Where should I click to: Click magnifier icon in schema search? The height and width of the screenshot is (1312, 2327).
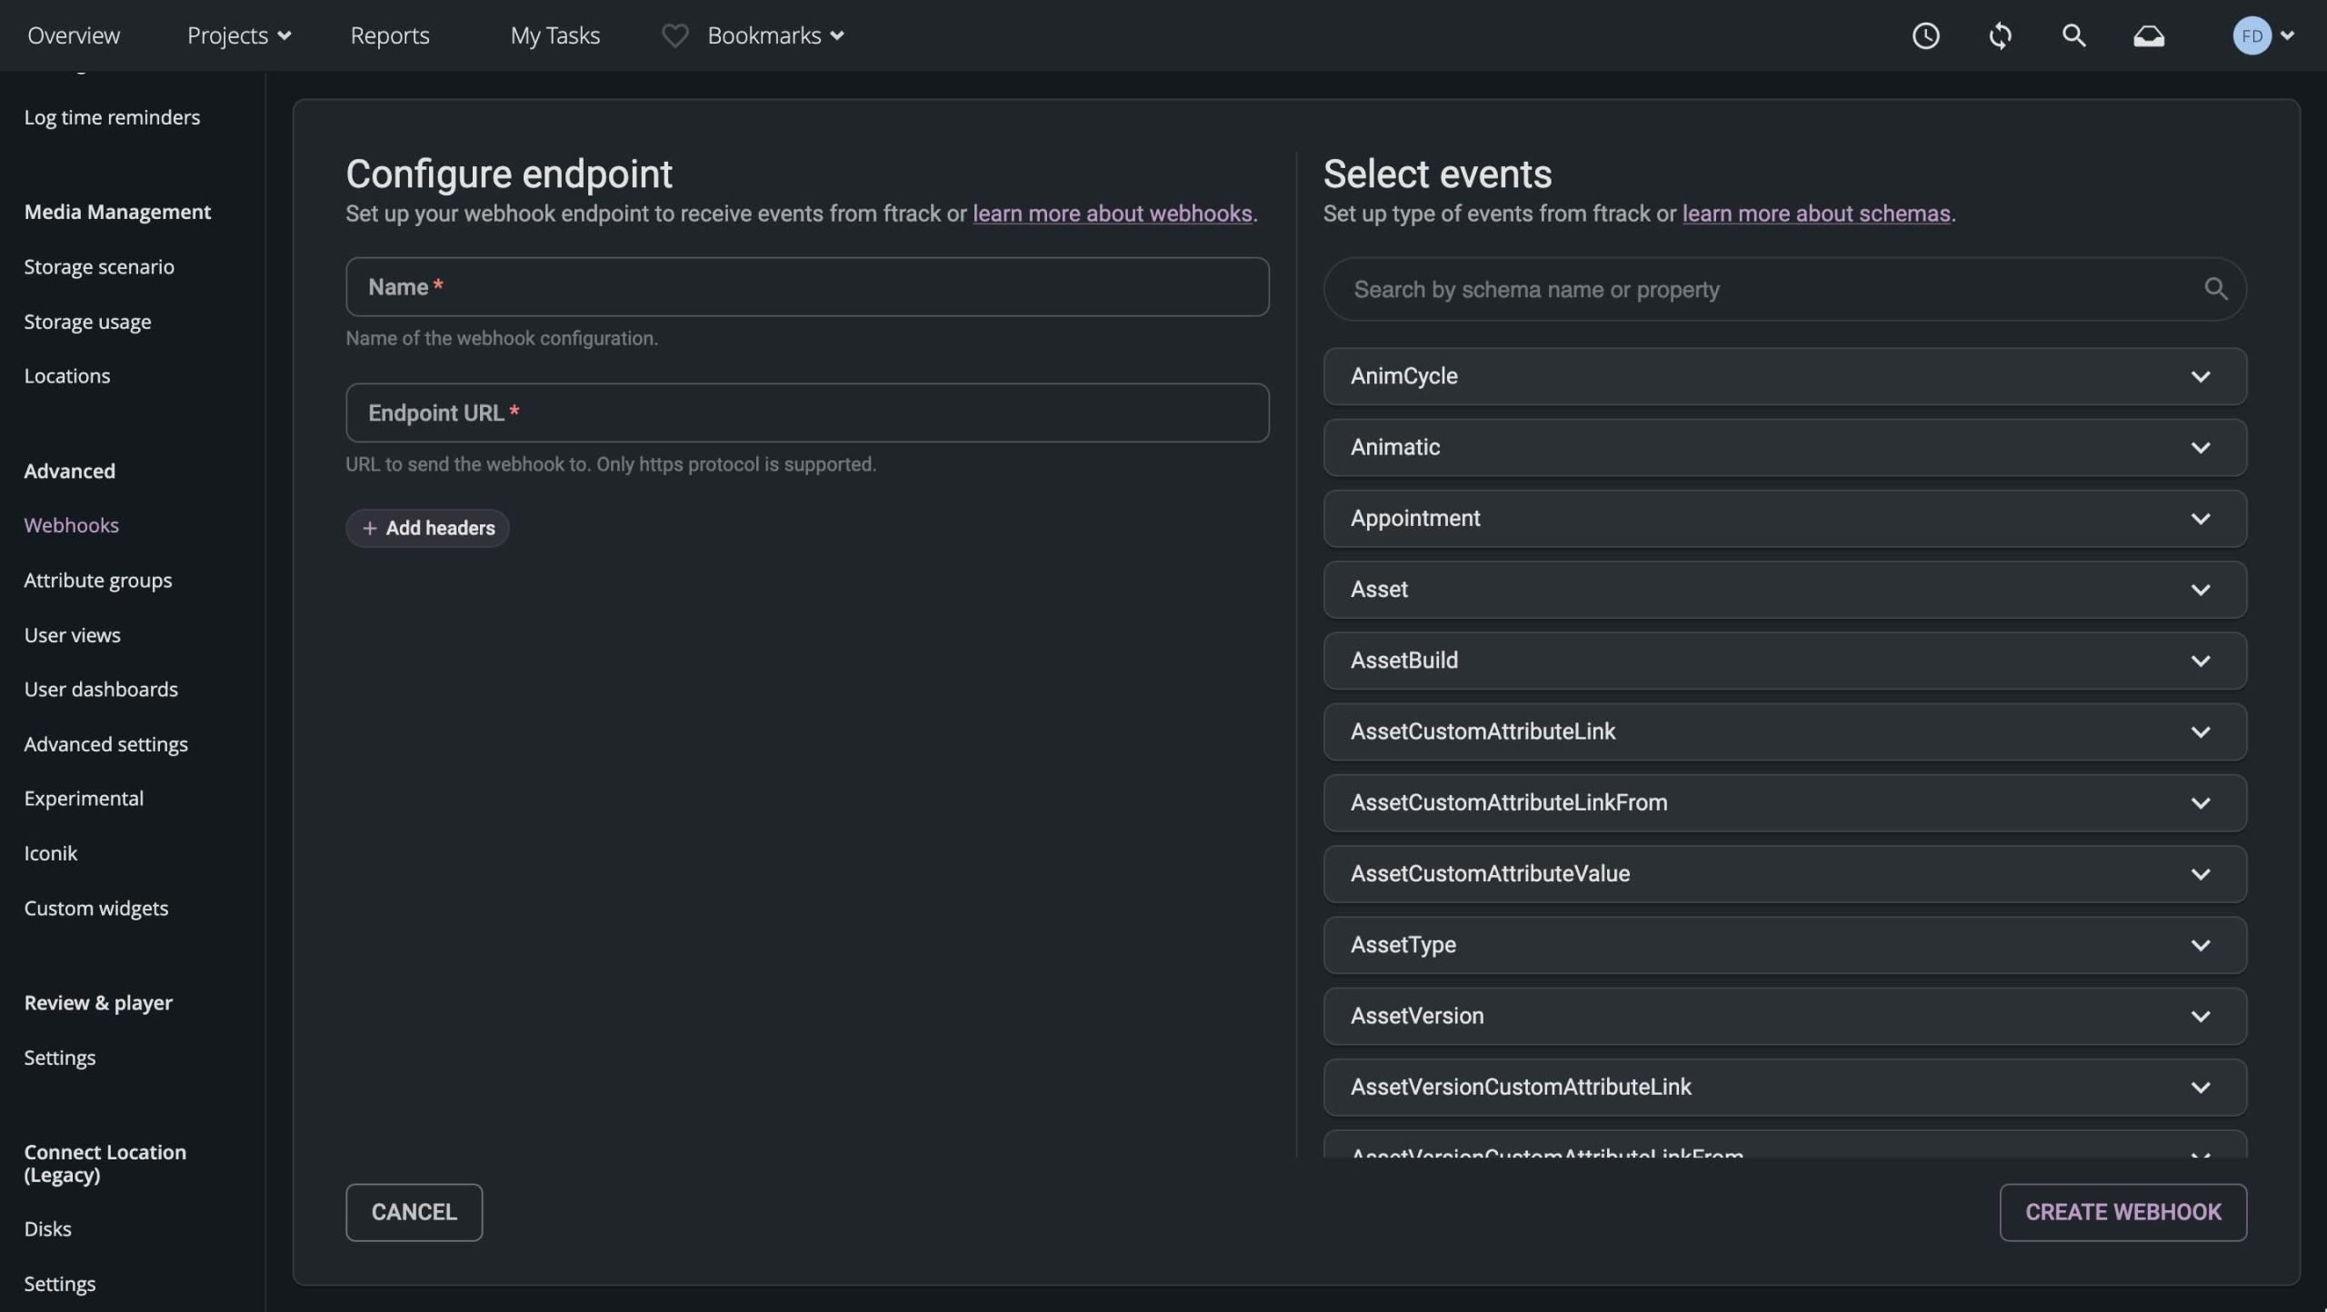2215,289
